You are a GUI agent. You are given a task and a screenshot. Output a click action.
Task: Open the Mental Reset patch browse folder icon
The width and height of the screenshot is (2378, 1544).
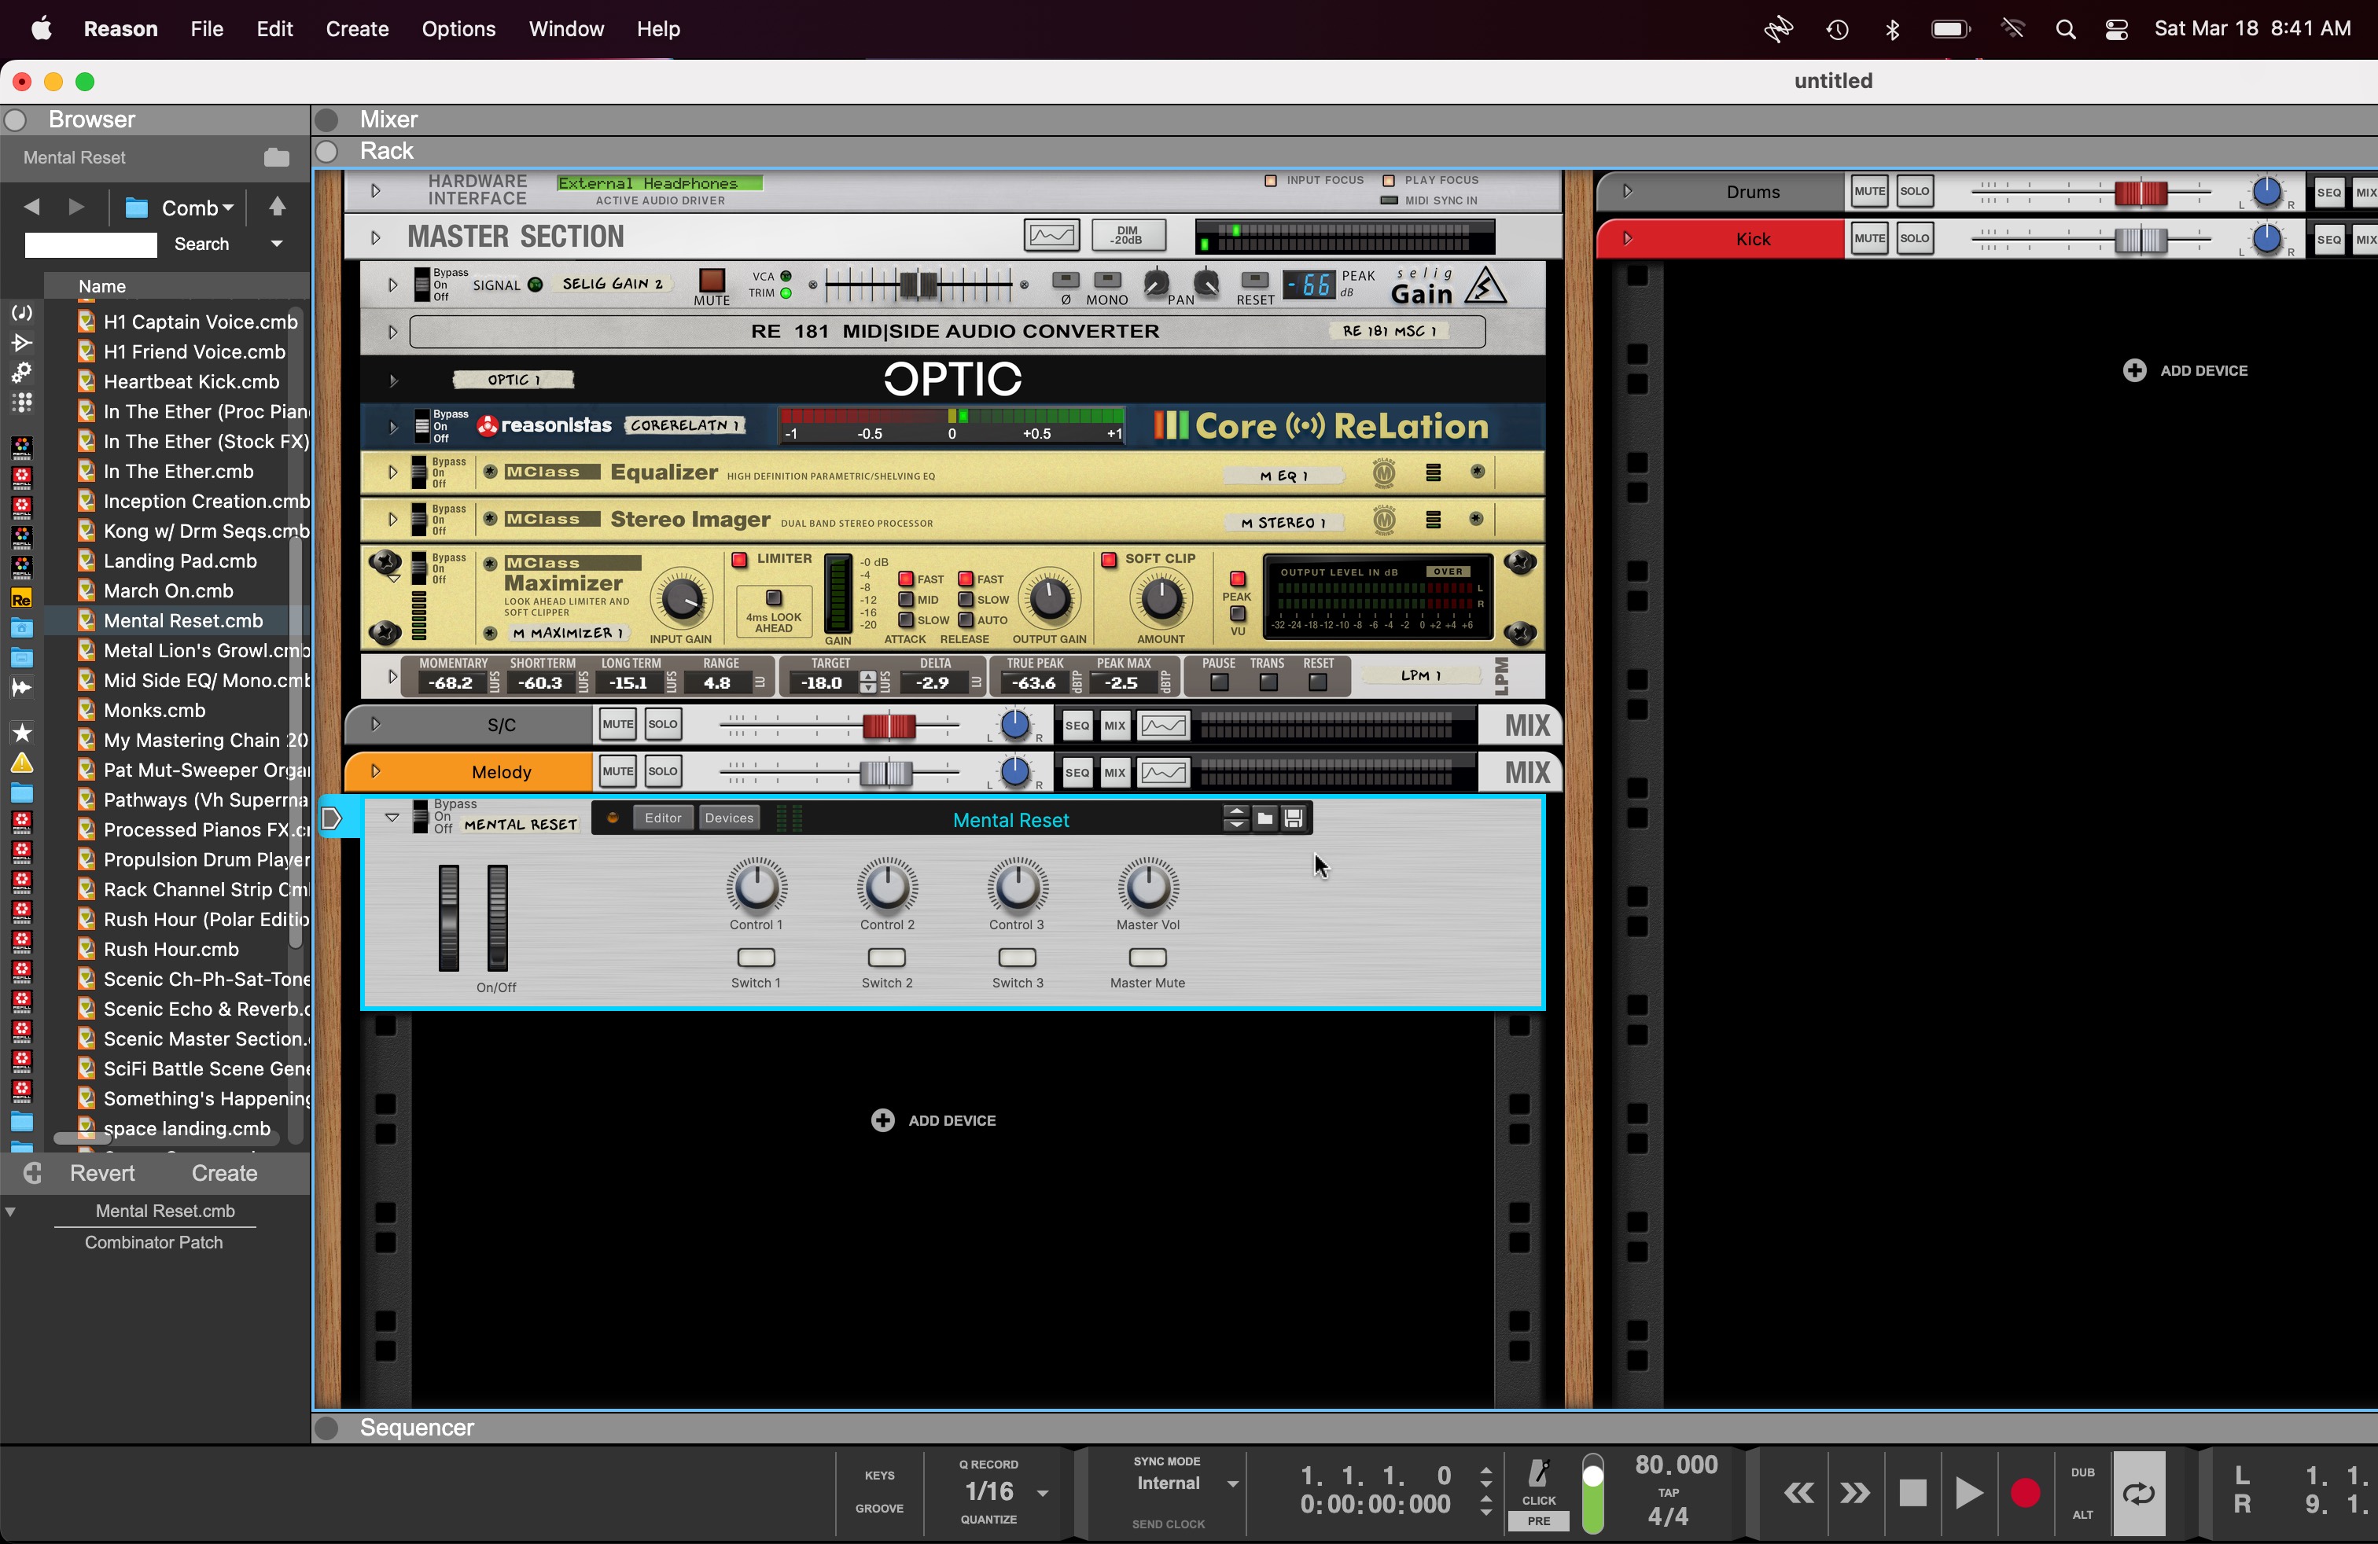coord(1264,819)
